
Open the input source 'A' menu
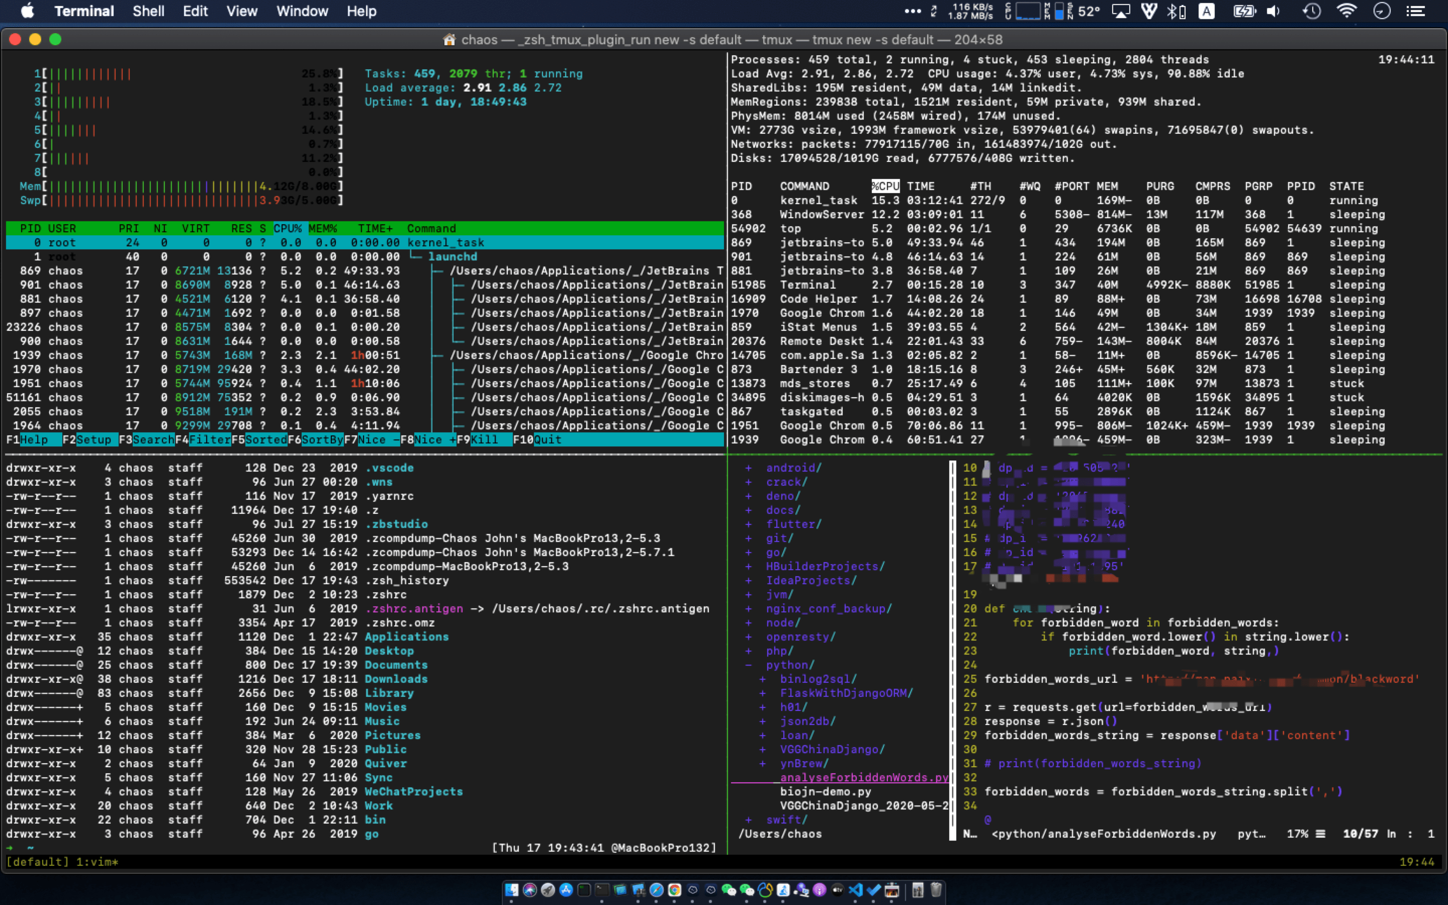1207,11
